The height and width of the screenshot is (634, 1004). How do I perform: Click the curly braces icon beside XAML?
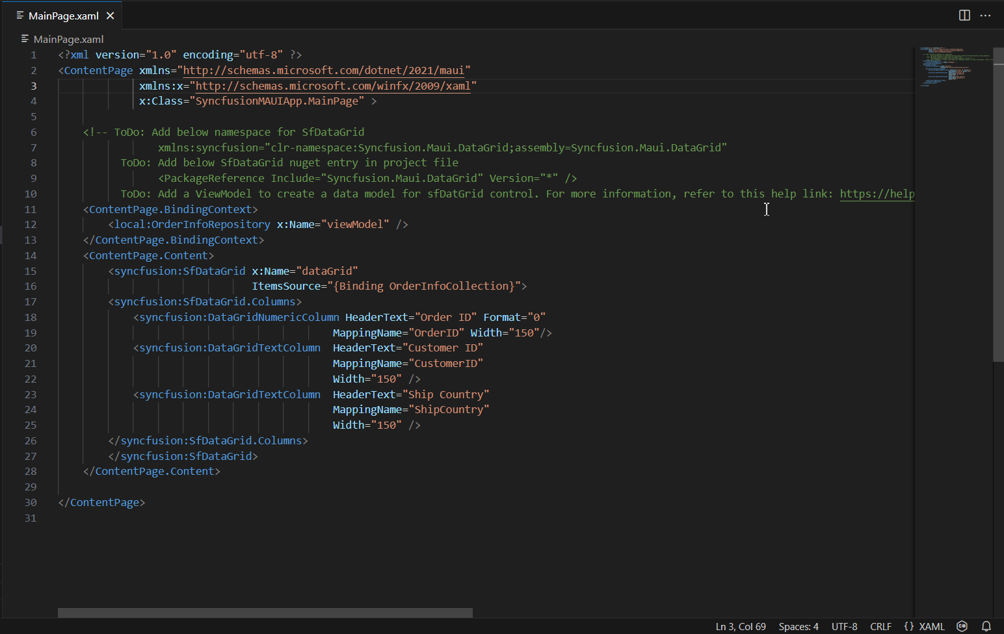pos(908,626)
